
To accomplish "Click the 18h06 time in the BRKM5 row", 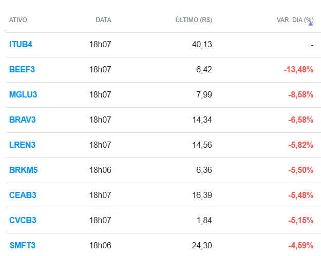I will (100, 170).
